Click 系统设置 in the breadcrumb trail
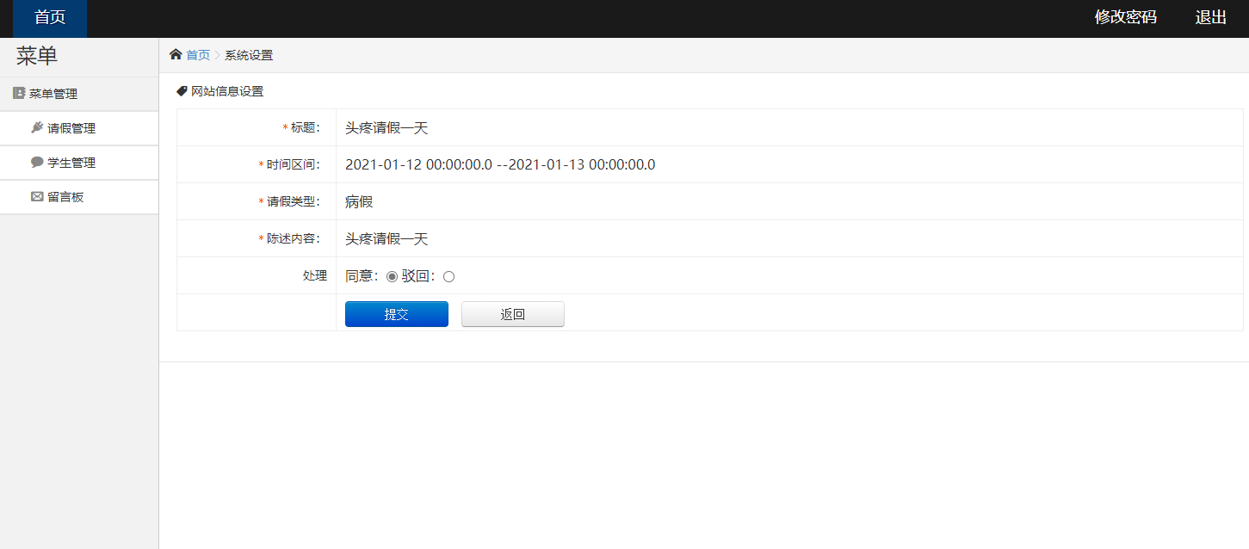The height and width of the screenshot is (549, 1249). click(247, 53)
